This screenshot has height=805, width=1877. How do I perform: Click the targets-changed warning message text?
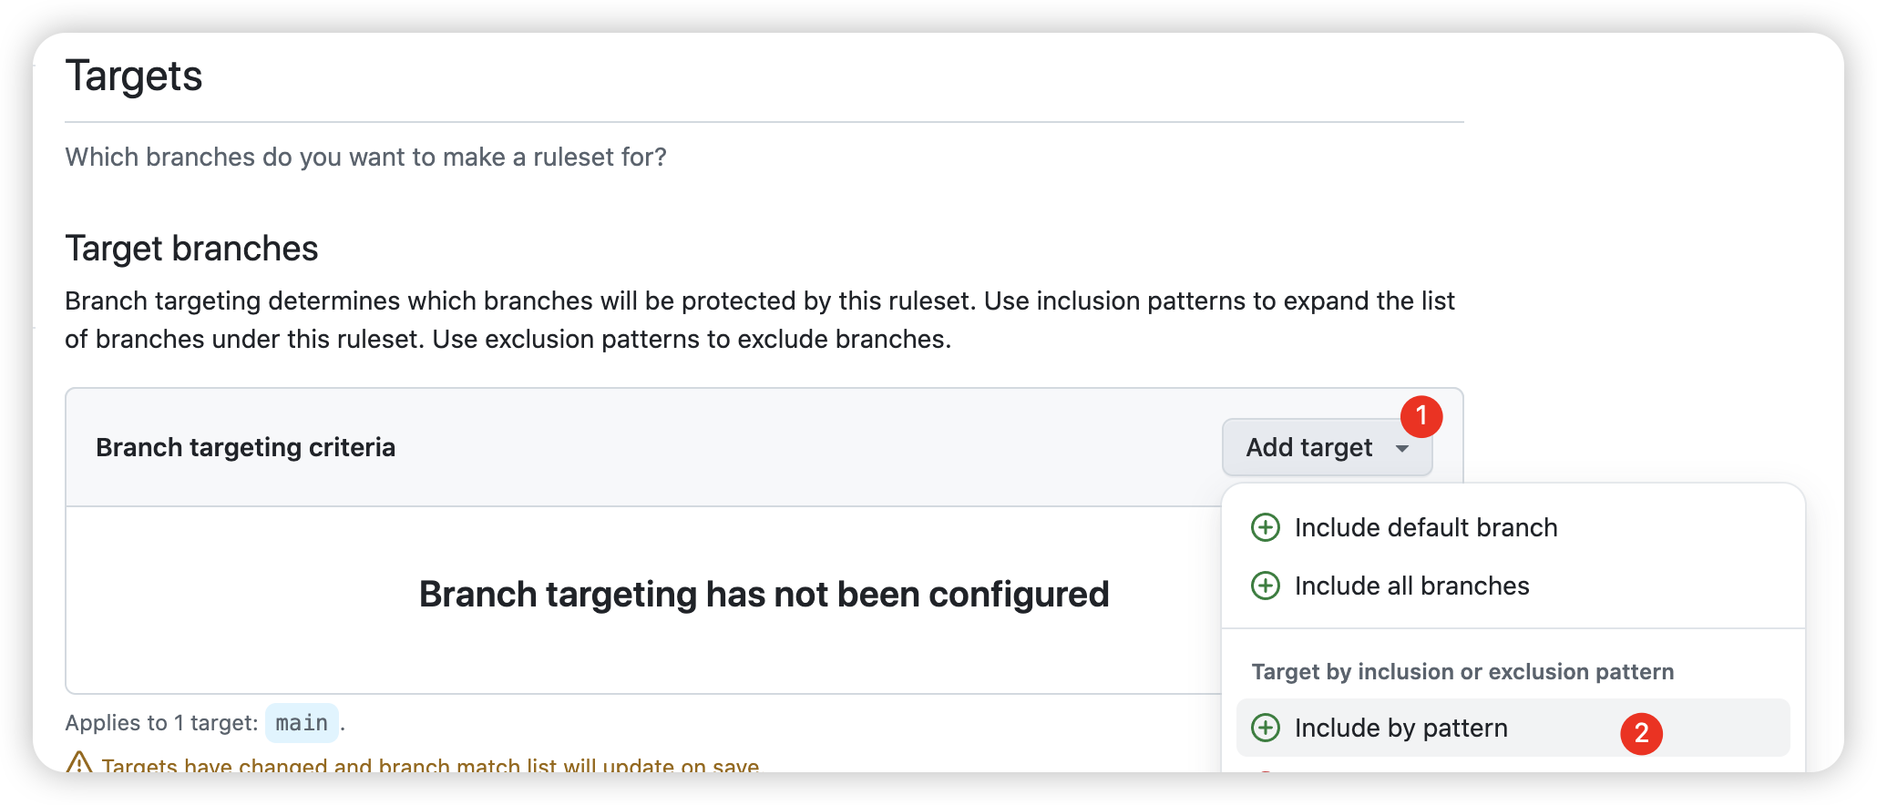[x=430, y=765]
